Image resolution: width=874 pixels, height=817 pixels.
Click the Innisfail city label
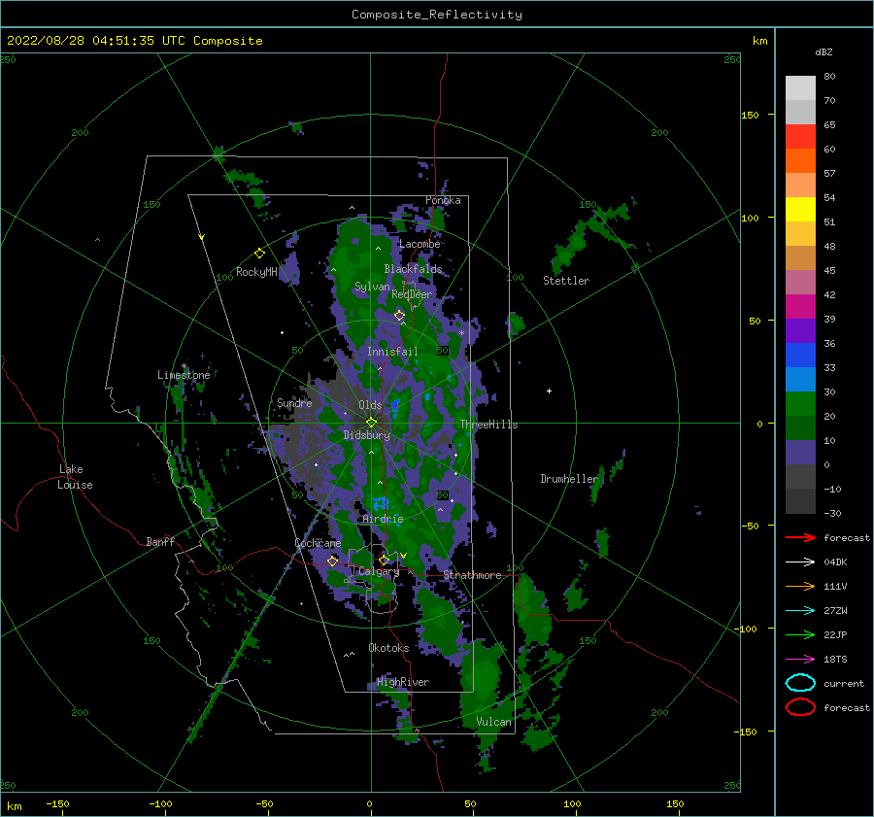(392, 352)
